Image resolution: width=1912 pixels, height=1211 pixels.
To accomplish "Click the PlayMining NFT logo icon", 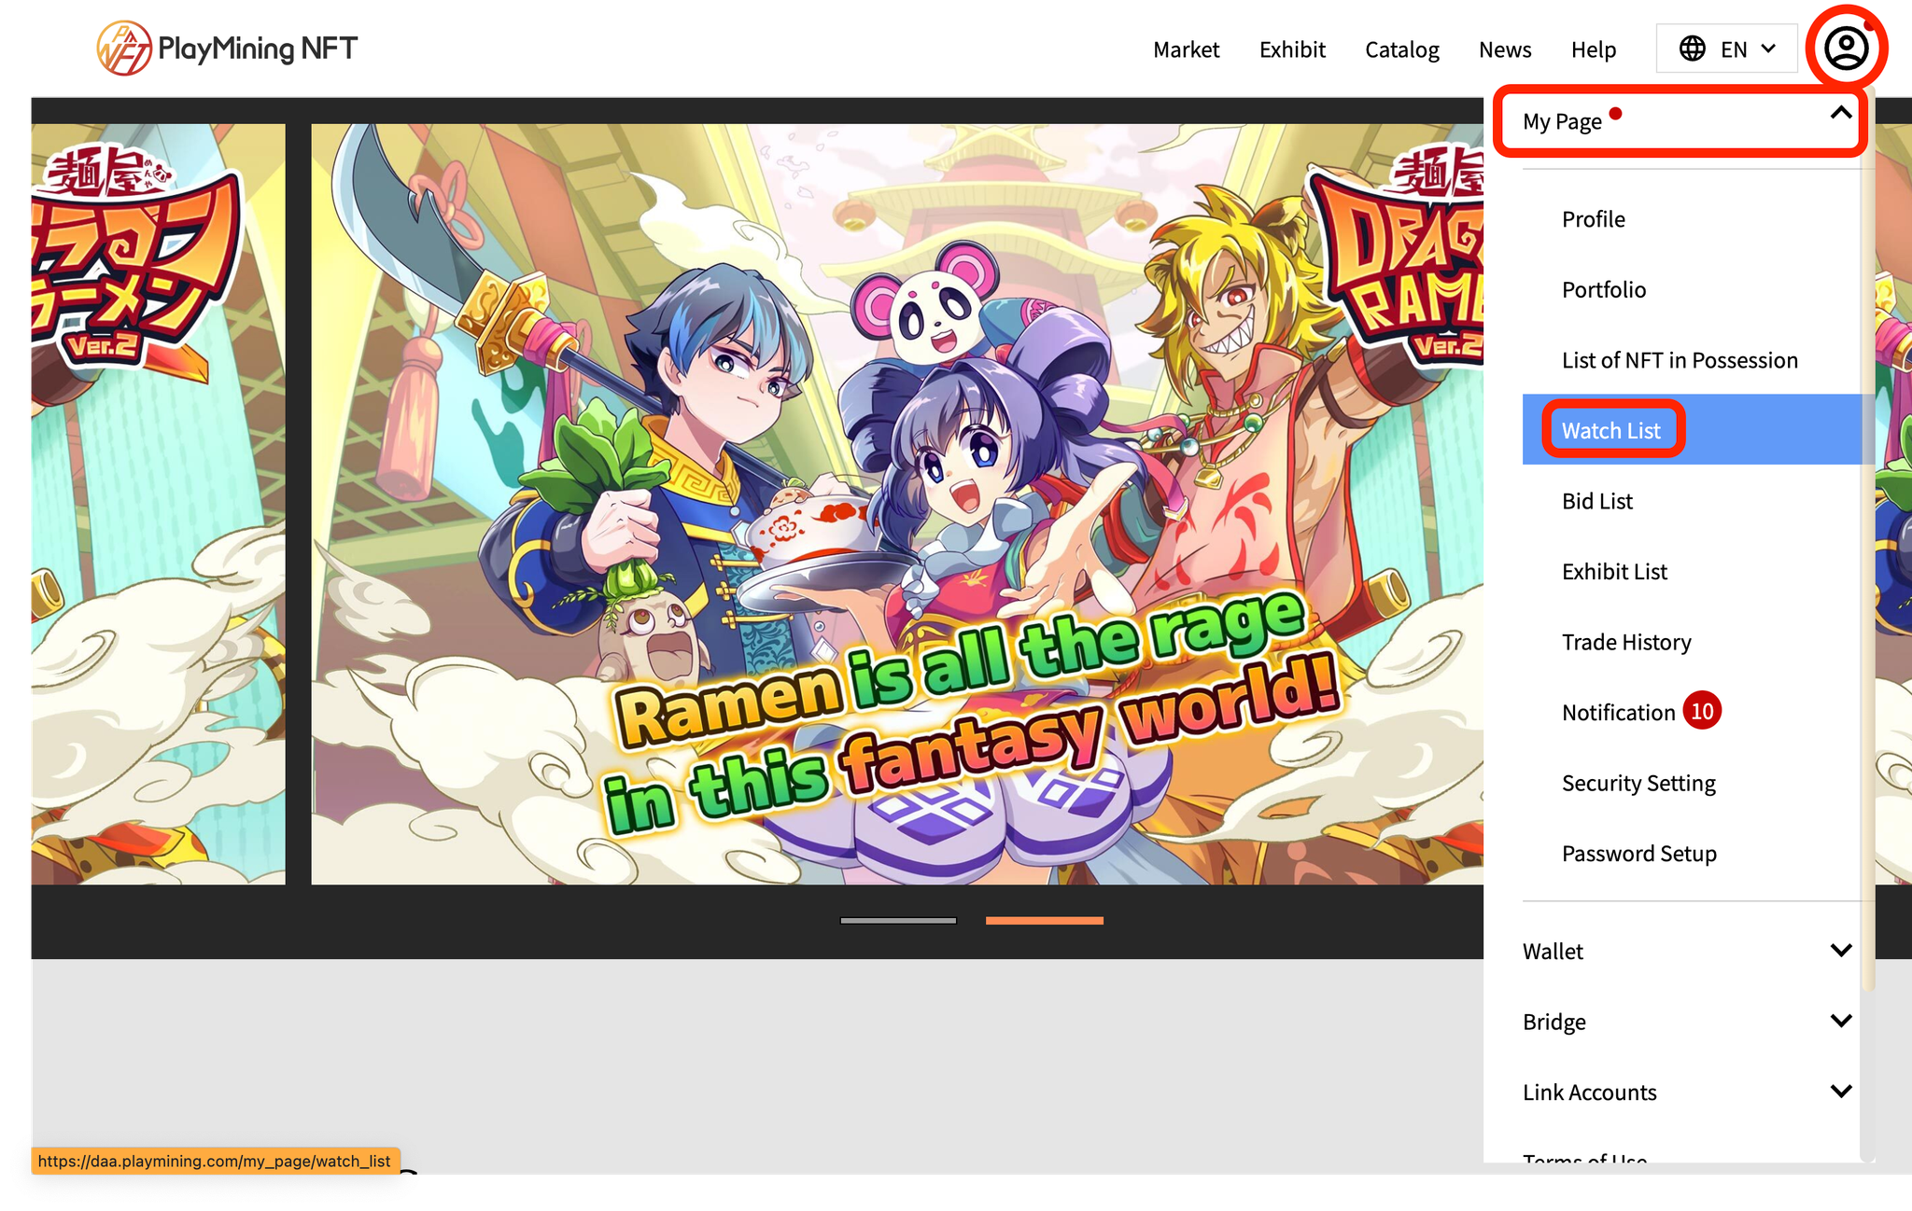I will [x=124, y=49].
